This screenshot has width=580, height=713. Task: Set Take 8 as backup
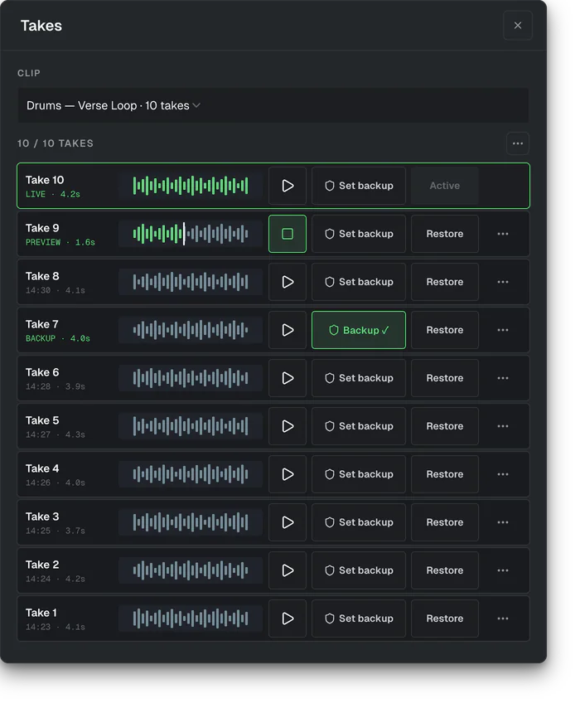tap(359, 282)
